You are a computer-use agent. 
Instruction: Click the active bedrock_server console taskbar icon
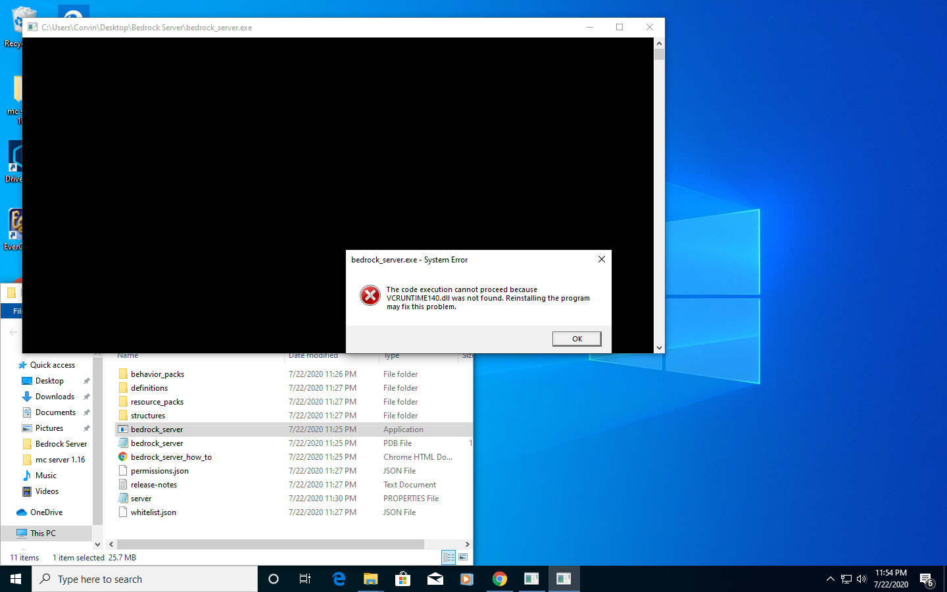564,579
